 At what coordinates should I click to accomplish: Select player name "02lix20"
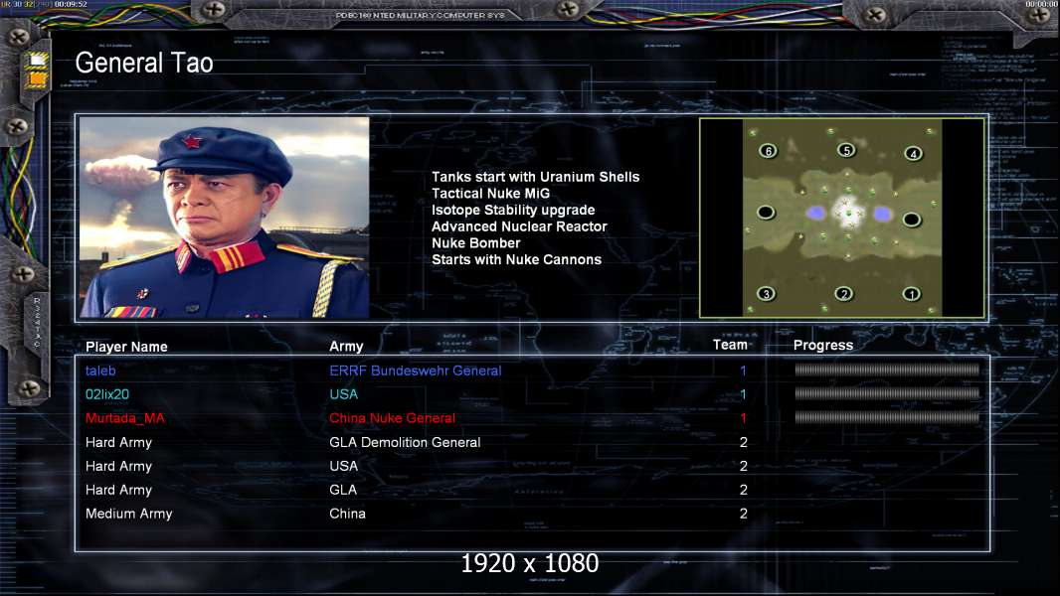coord(106,394)
